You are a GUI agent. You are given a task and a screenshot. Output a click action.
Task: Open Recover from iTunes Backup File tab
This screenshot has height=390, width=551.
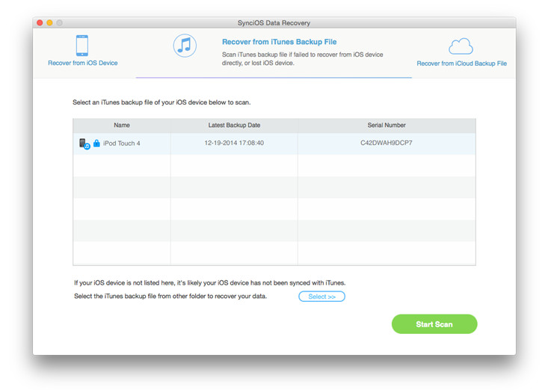(280, 42)
